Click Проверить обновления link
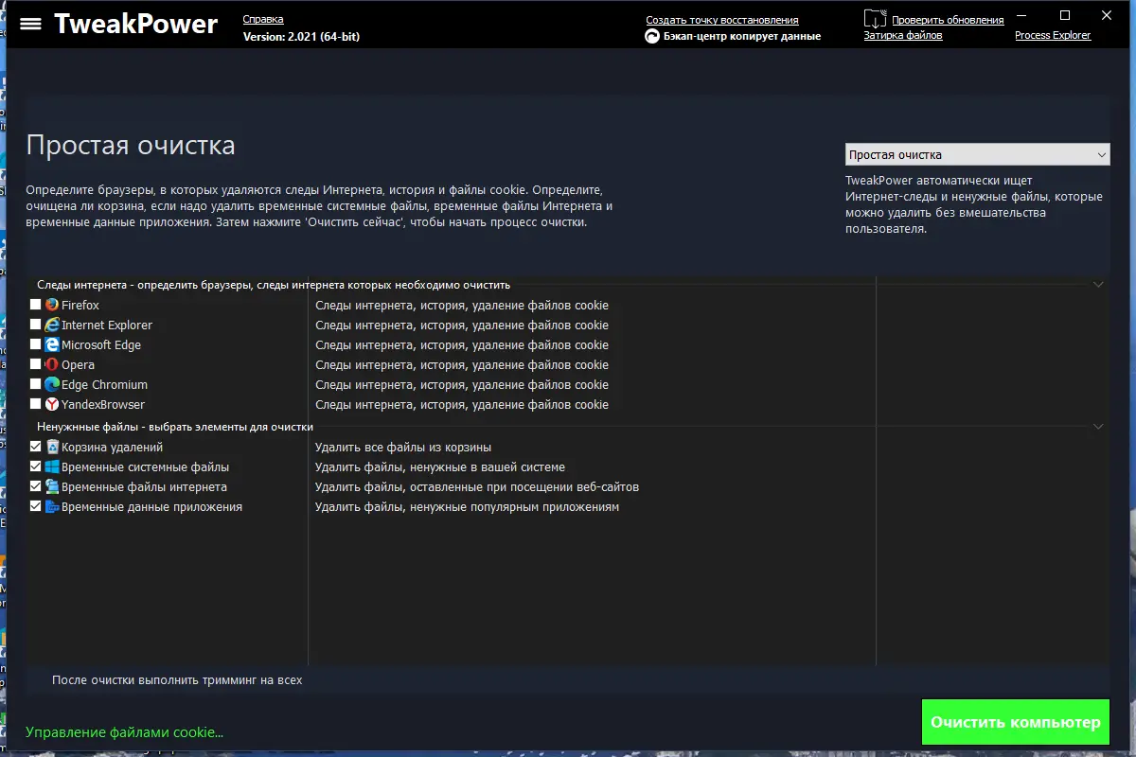This screenshot has width=1136, height=757. click(948, 20)
